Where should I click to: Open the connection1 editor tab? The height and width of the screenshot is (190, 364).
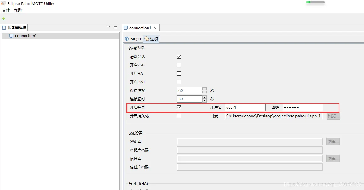point(140,28)
